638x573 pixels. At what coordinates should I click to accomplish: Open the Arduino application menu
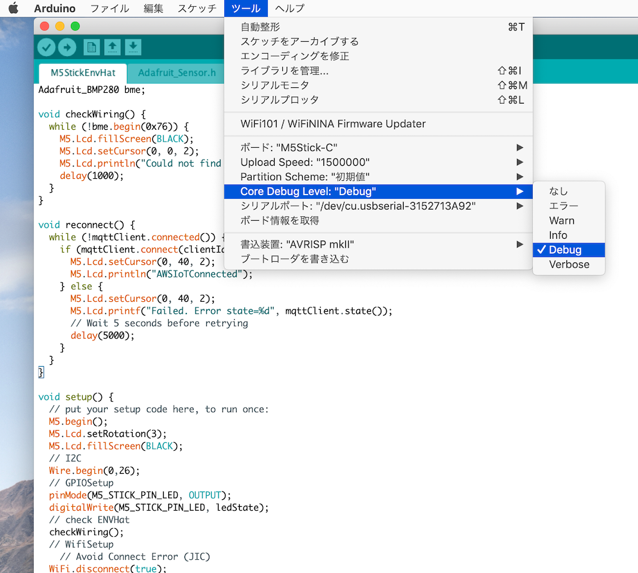55,8
